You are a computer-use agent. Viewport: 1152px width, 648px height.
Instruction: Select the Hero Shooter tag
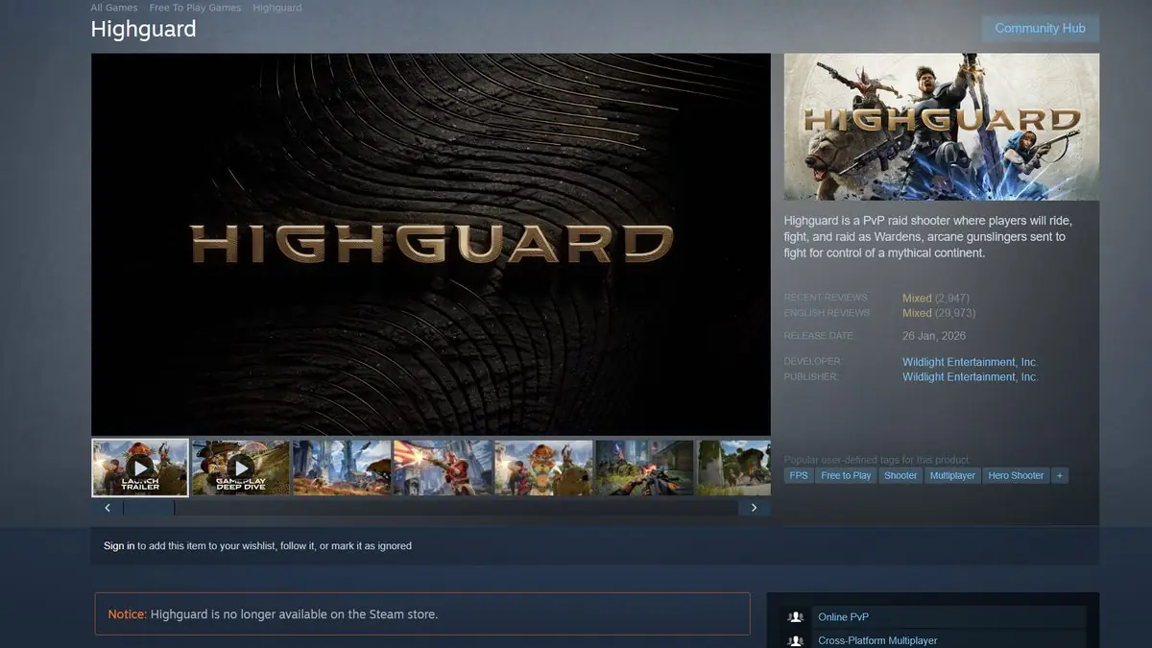click(1016, 475)
